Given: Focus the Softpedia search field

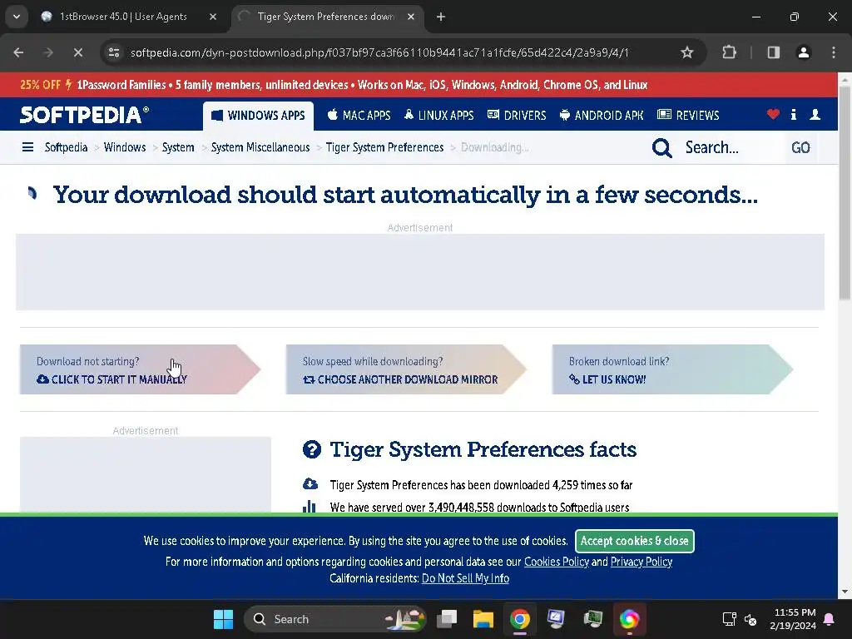Looking at the screenshot, I should [731, 147].
